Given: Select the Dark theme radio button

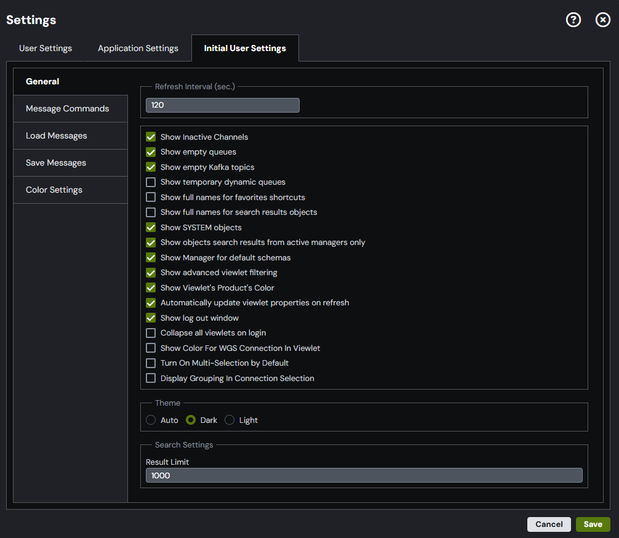Looking at the screenshot, I should coord(191,420).
